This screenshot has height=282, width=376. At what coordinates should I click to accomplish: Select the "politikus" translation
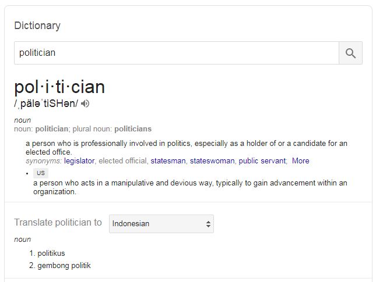(x=51, y=254)
